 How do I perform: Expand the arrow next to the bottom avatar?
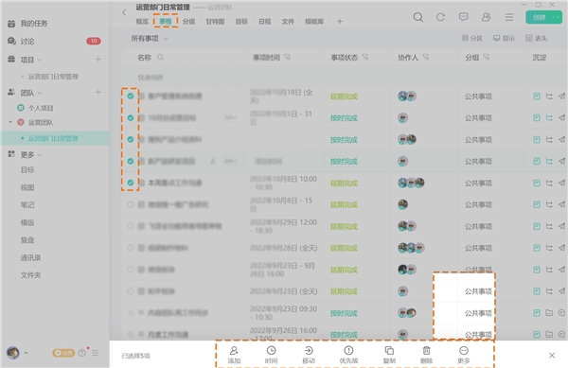pos(26,353)
